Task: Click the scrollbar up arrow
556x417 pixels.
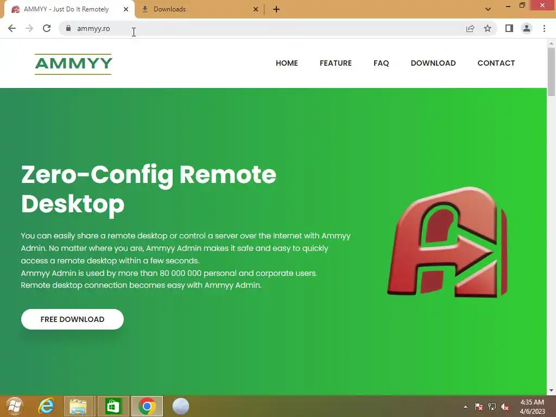Action: 551,43
